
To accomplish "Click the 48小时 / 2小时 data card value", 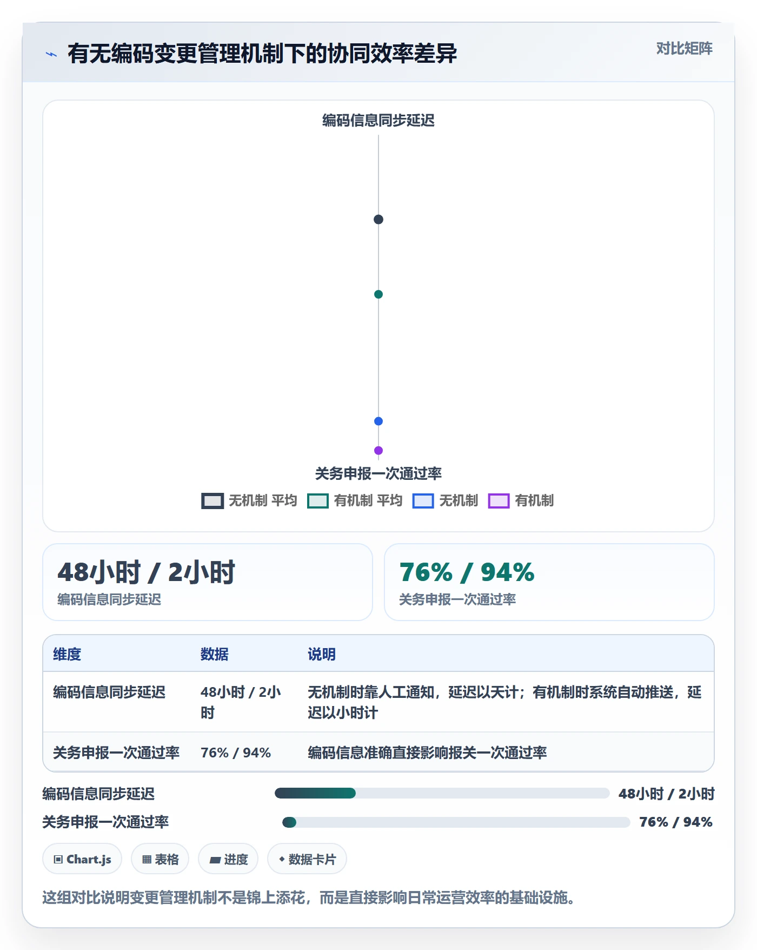I will click(x=147, y=572).
